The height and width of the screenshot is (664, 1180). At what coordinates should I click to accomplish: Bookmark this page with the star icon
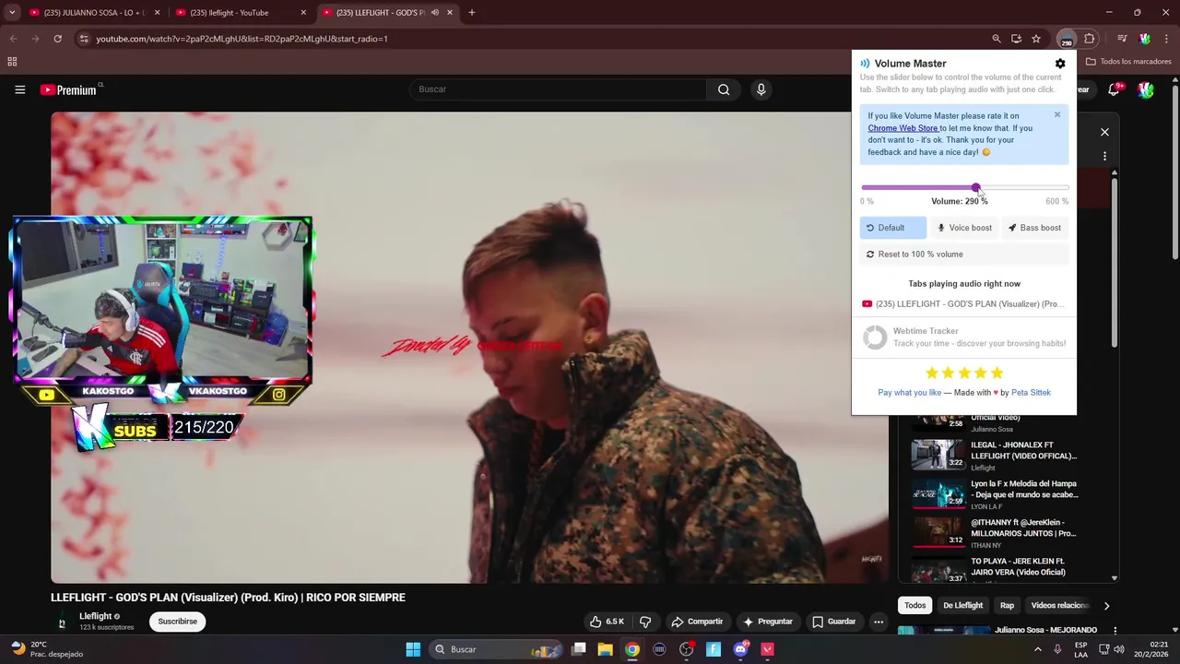click(1036, 39)
